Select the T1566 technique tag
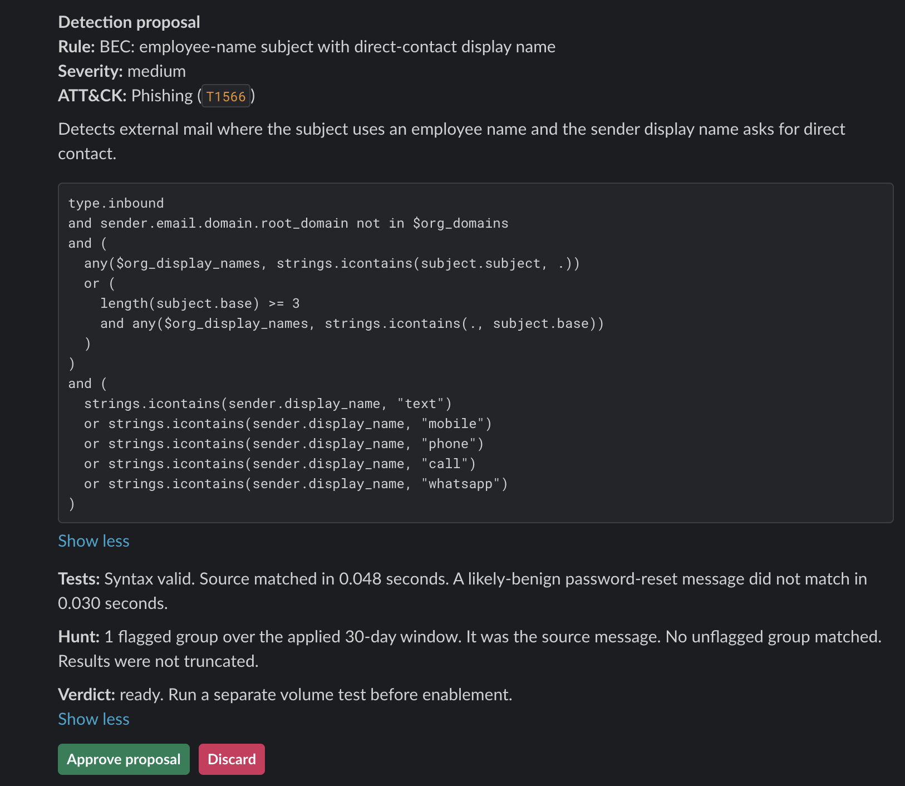This screenshot has height=786, width=905. point(225,96)
